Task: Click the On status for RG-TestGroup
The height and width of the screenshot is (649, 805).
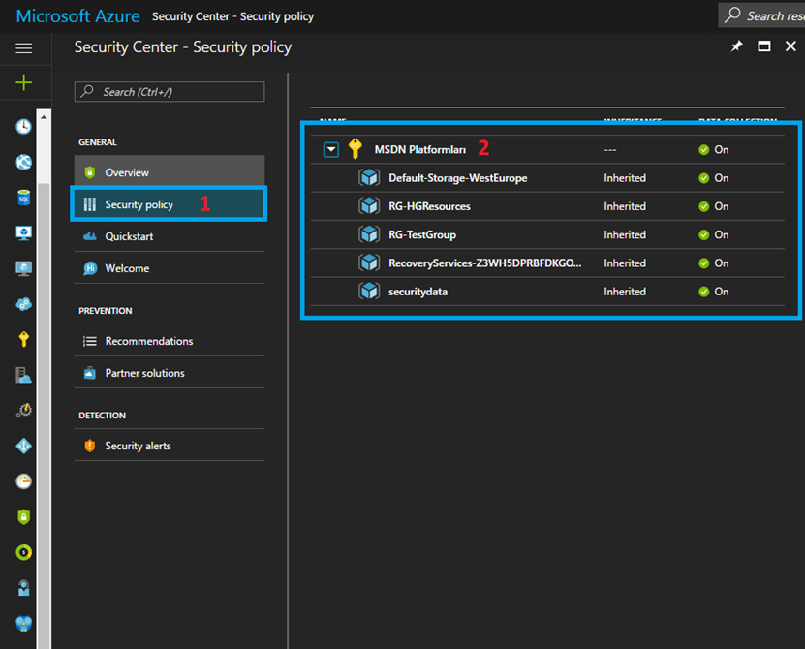Action: (714, 234)
